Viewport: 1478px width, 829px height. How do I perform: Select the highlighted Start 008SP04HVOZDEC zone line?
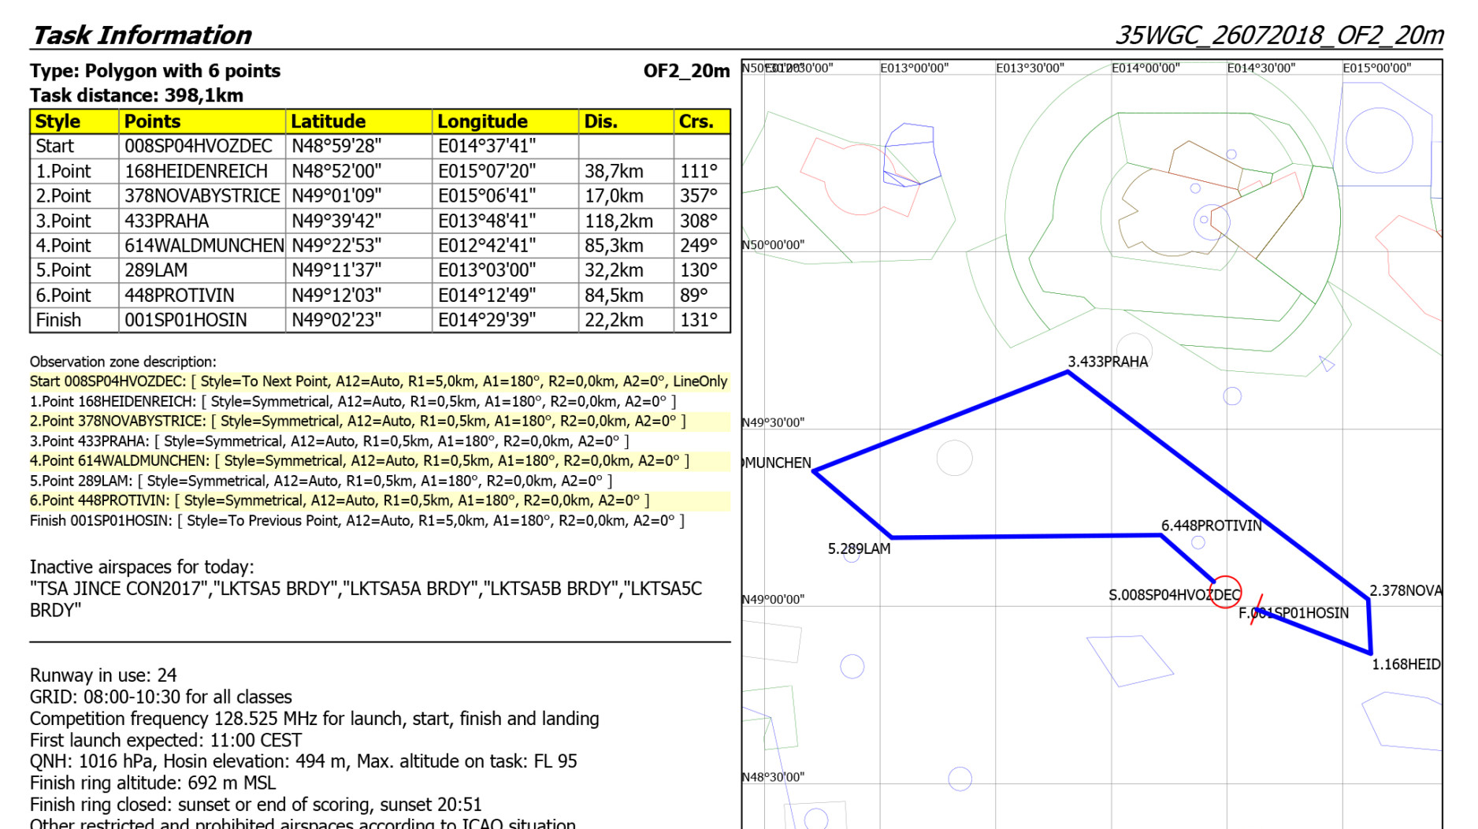[x=378, y=381]
